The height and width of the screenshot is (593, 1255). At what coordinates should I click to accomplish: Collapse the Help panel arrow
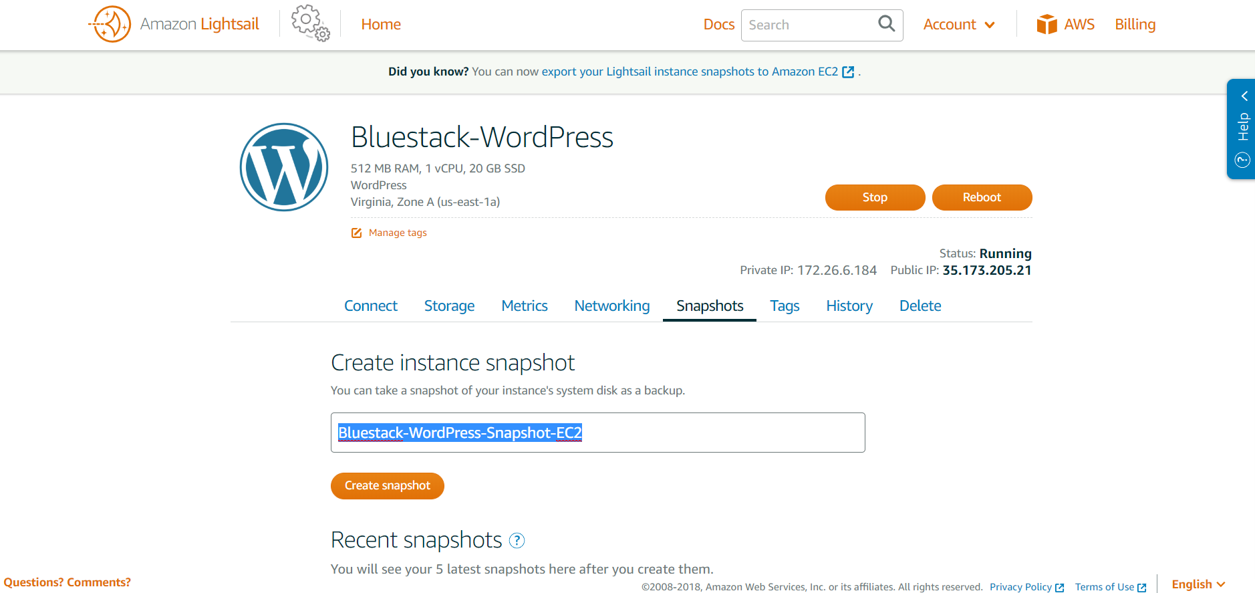pos(1244,96)
